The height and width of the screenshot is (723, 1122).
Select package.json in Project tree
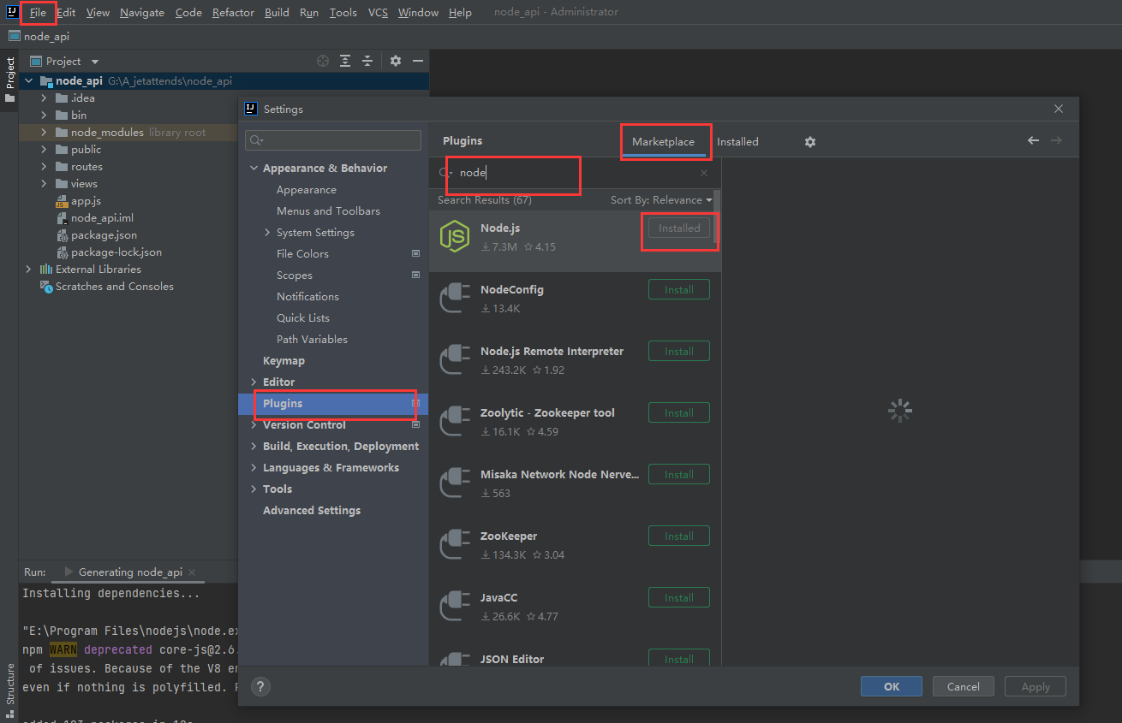pyautogui.click(x=104, y=235)
